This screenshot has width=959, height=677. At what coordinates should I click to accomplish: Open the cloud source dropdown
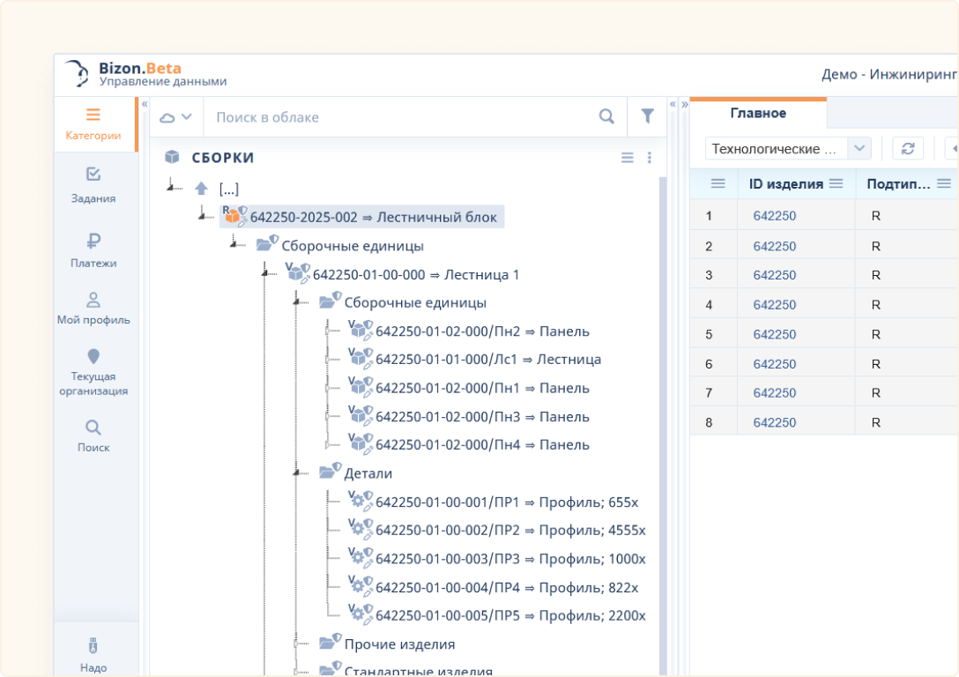[175, 117]
